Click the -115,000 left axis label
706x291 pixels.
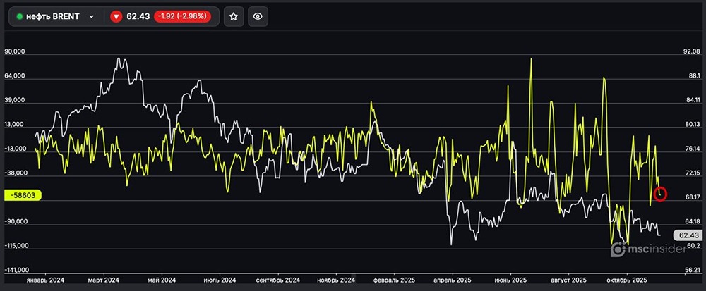coord(17,246)
